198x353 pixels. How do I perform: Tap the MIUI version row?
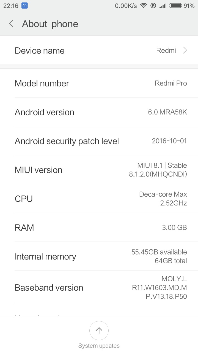point(99,170)
